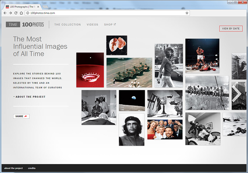248x173 pixels.
Task: Open the VIDEOS menu item
Action: tap(92, 25)
